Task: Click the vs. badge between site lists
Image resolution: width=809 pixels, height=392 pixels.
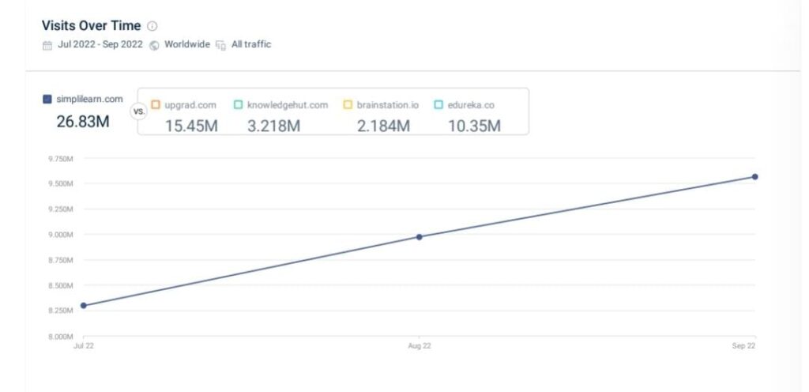Action: click(139, 111)
